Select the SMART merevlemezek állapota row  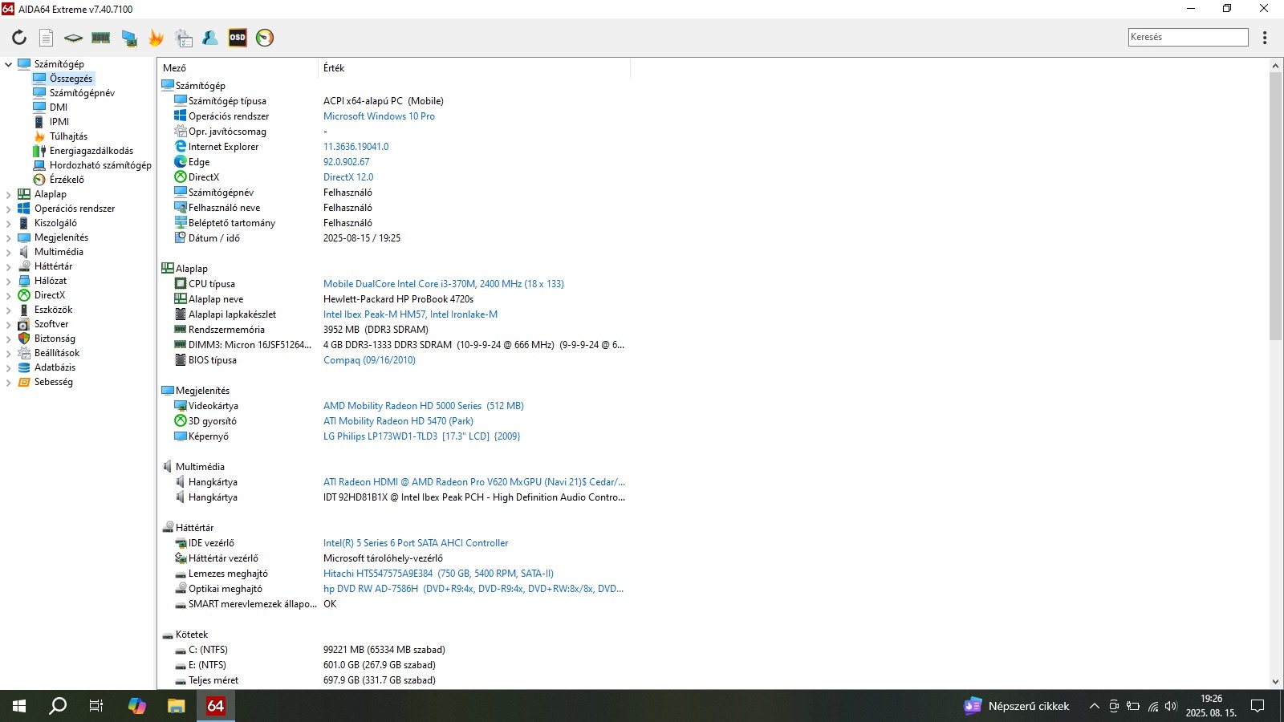tap(394, 604)
